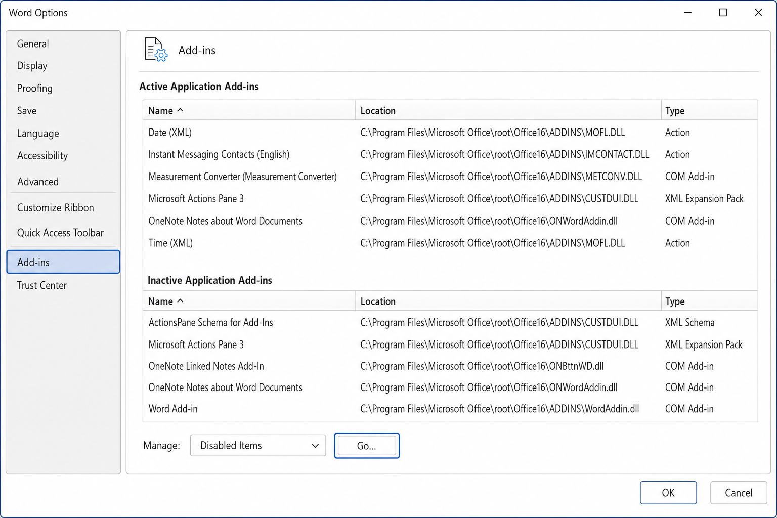Click the METCONV.DLL location path
The image size is (777, 518).
[501, 177]
